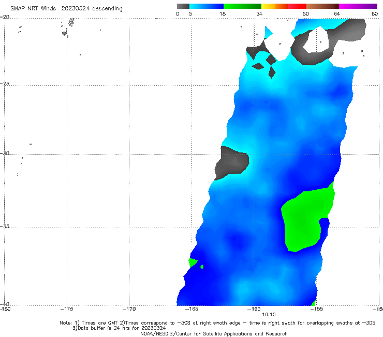
Task: Click the color bar label "50"
Action: click(306, 13)
